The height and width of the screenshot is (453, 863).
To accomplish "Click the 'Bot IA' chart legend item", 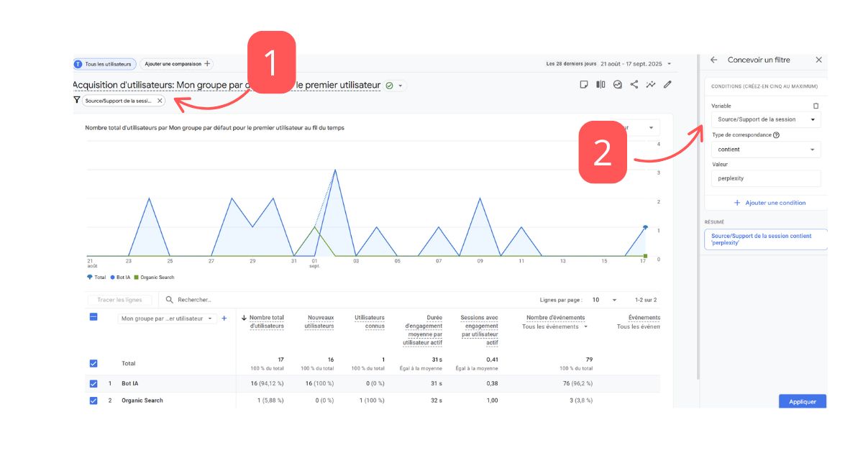I will [120, 278].
